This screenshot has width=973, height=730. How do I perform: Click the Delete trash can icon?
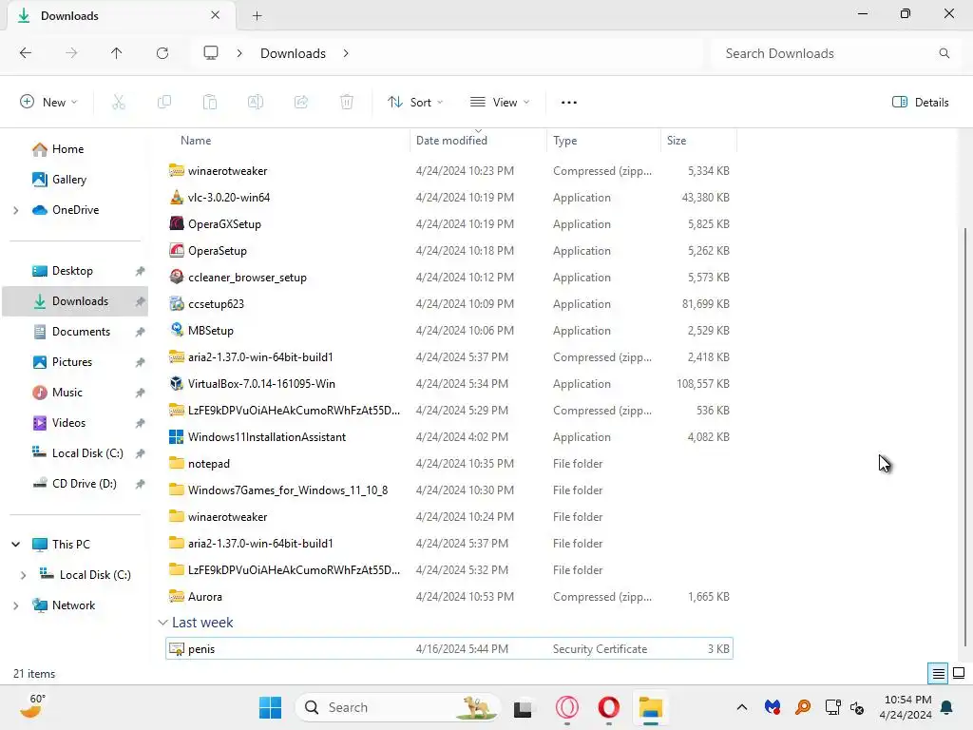[347, 103]
